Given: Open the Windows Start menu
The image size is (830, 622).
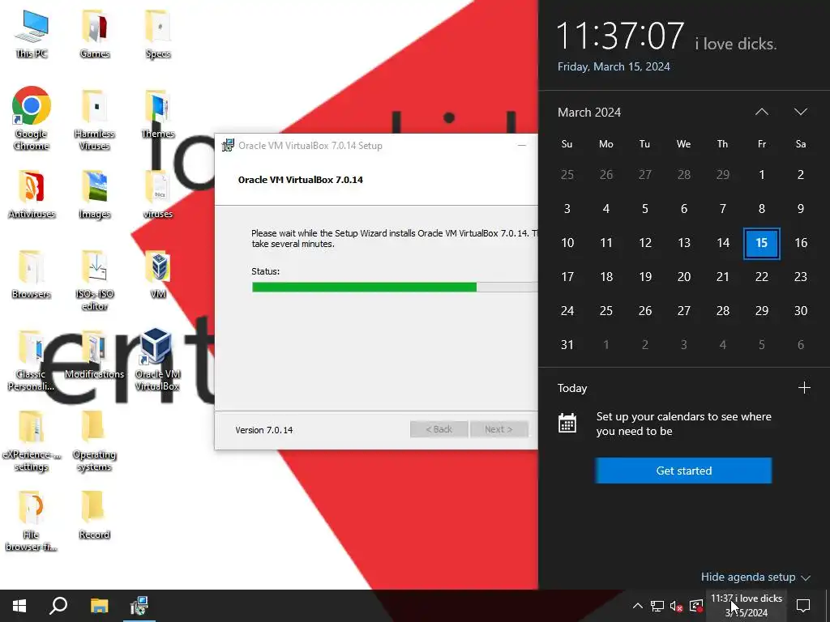Looking at the screenshot, I should (x=19, y=606).
